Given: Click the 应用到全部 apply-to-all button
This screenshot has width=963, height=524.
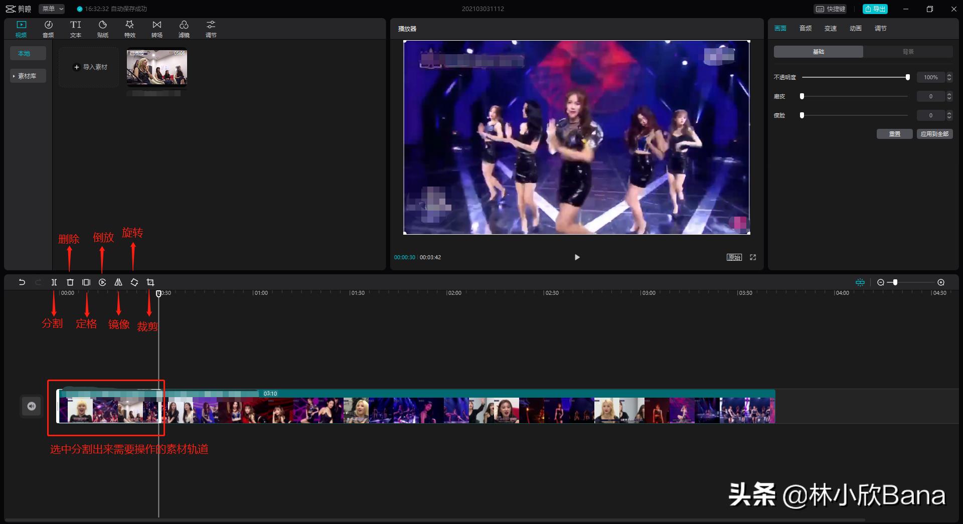Looking at the screenshot, I should click(934, 134).
